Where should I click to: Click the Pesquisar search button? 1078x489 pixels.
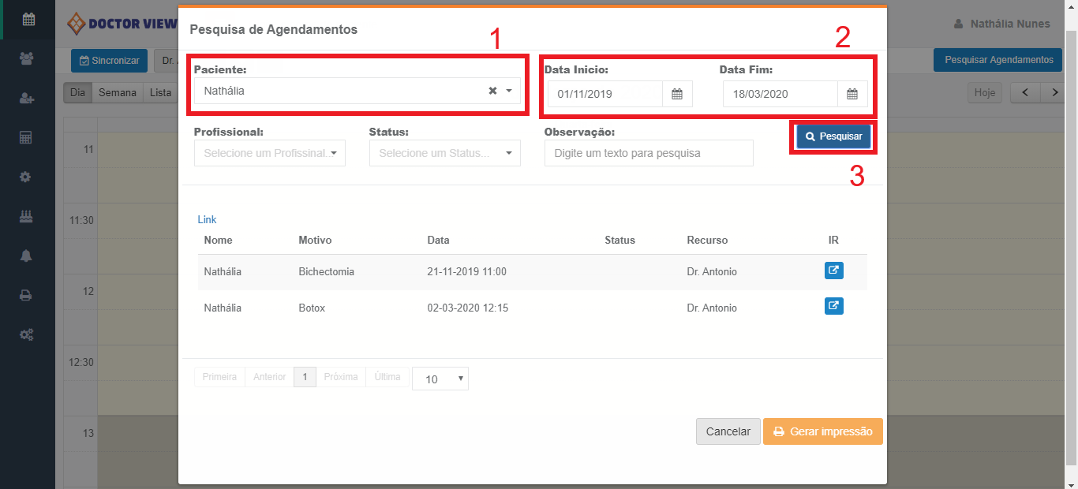click(833, 136)
